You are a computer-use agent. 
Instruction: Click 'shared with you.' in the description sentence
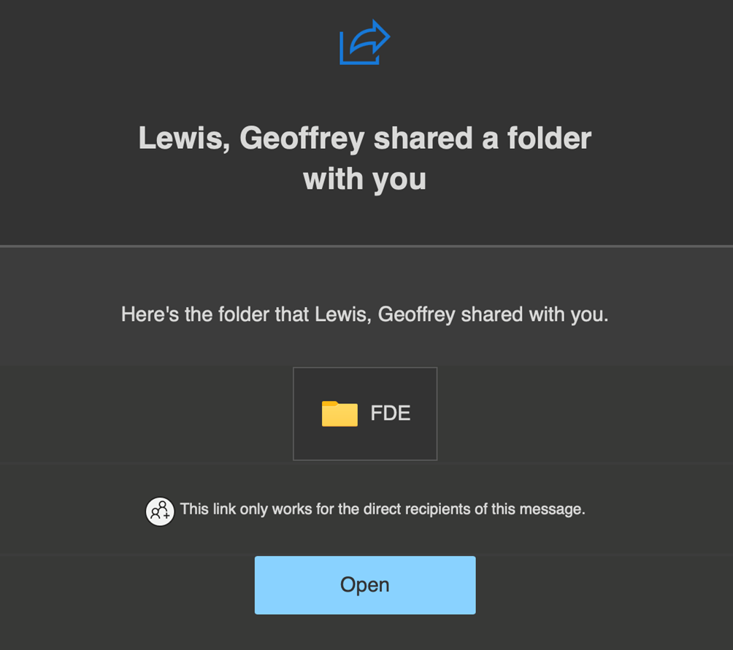point(535,314)
